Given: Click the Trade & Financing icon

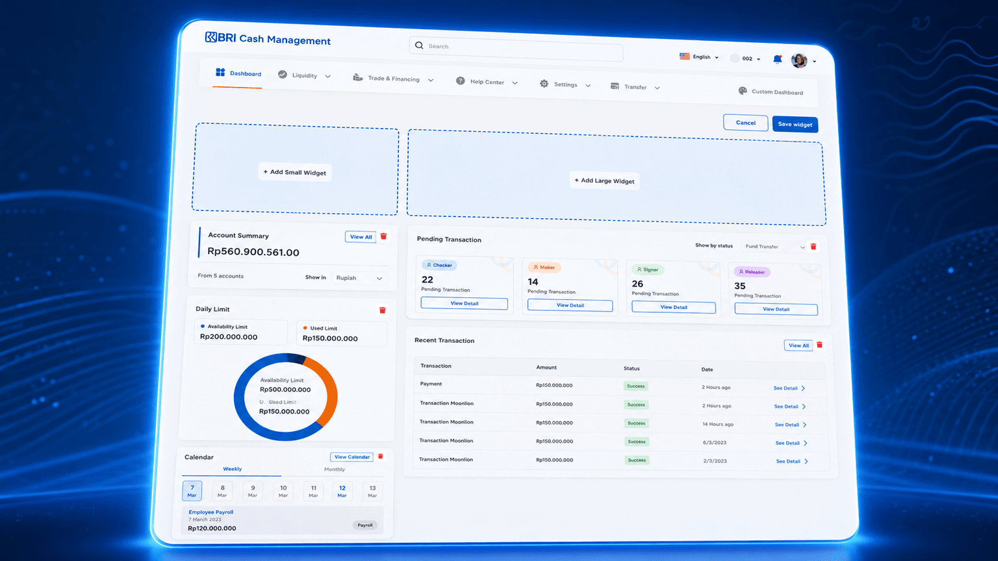Looking at the screenshot, I should pos(357,77).
